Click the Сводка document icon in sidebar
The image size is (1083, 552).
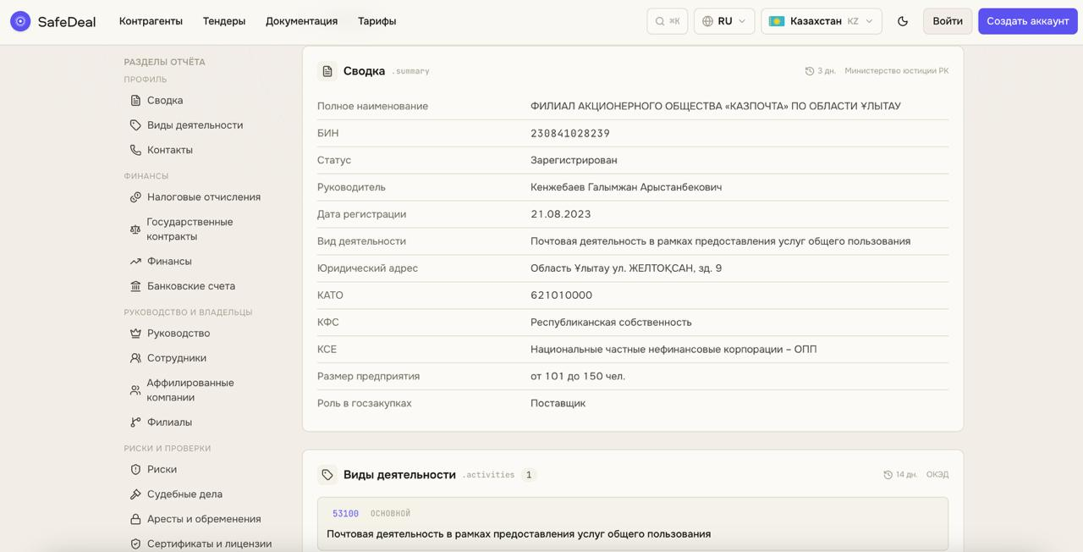tap(135, 100)
